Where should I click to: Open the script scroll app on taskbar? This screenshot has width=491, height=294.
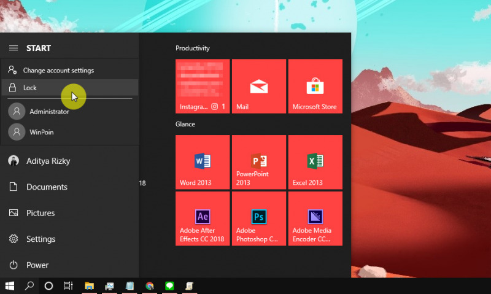(190, 286)
